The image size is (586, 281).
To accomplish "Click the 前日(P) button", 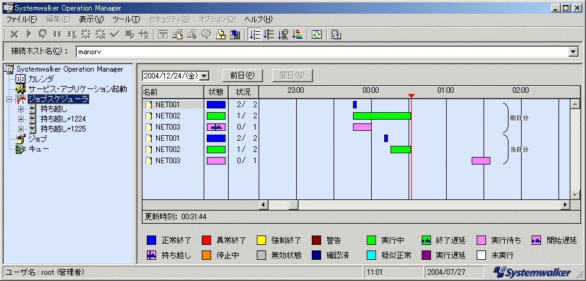I will pyautogui.click(x=242, y=75).
